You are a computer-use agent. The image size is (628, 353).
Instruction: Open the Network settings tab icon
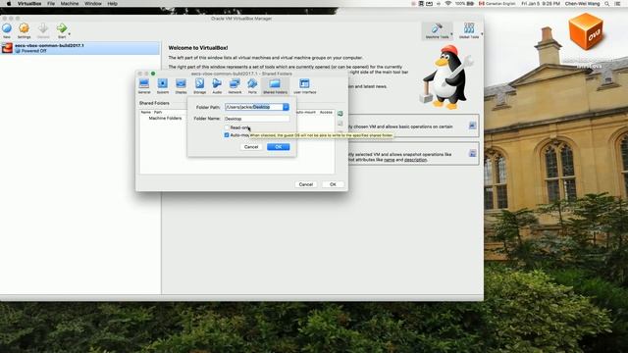coord(235,83)
